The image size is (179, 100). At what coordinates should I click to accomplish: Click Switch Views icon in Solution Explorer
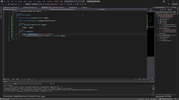click(x=163, y=10)
